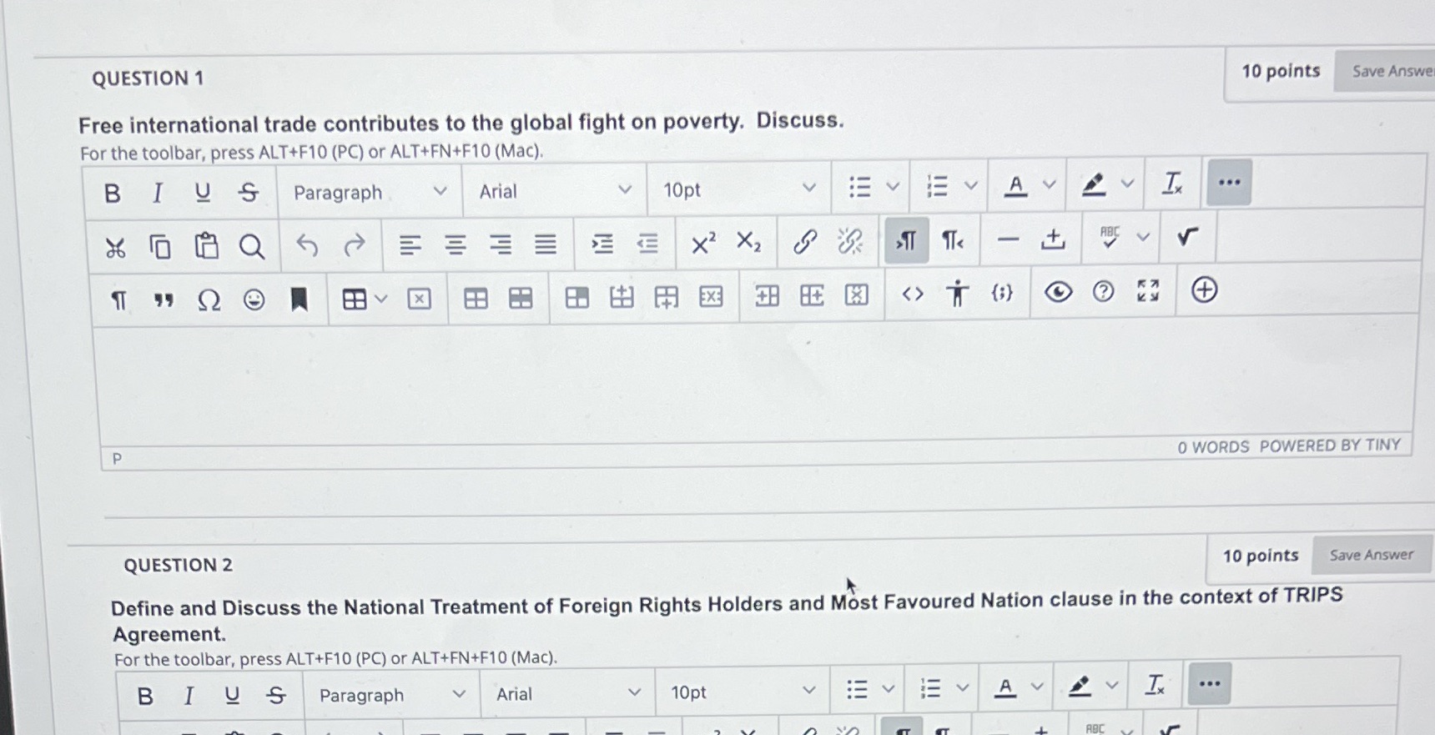1435x735 pixels.
Task: Open the accessibility checker icon
Action: point(958,293)
